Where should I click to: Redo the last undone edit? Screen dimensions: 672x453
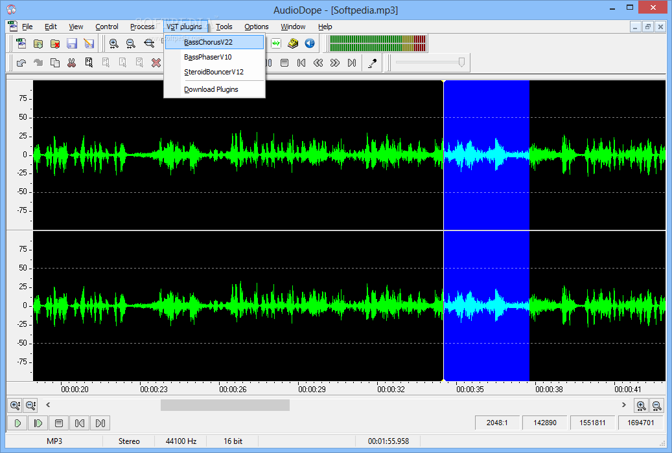[x=38, y=63]
